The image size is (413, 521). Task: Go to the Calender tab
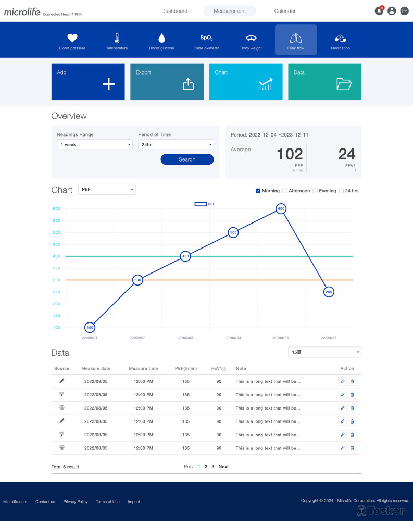coord(285,11)
